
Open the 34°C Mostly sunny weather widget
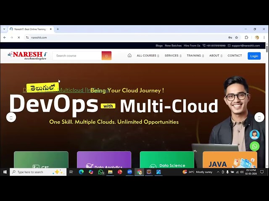click(197, 172)
